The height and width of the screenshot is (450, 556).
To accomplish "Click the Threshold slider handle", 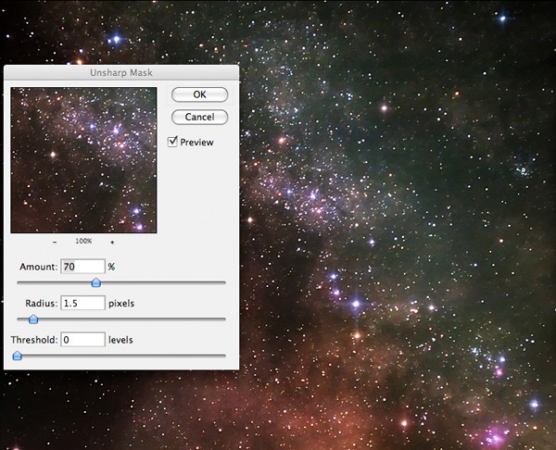I will click(17, 356).
